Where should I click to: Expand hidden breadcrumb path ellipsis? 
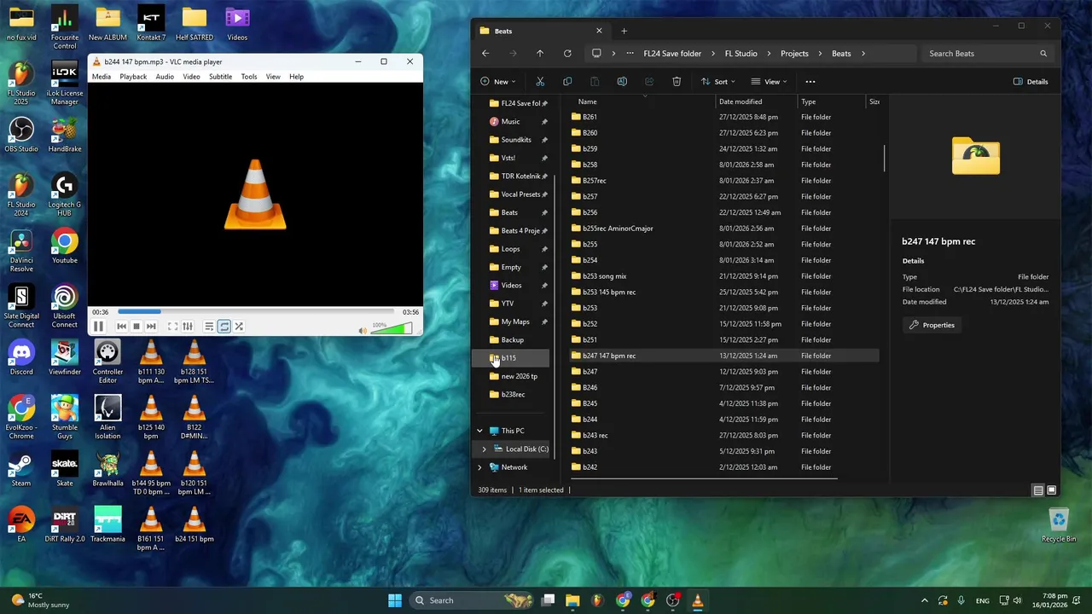point(630,54)
